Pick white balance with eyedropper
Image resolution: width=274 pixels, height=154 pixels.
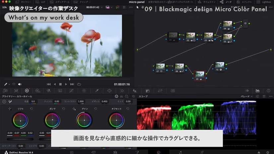(10, 102)
